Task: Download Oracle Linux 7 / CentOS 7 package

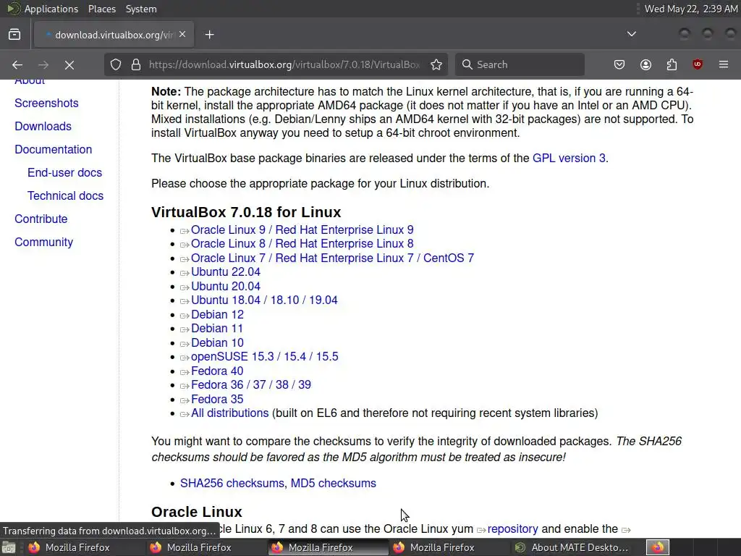Action: [332, 258]
